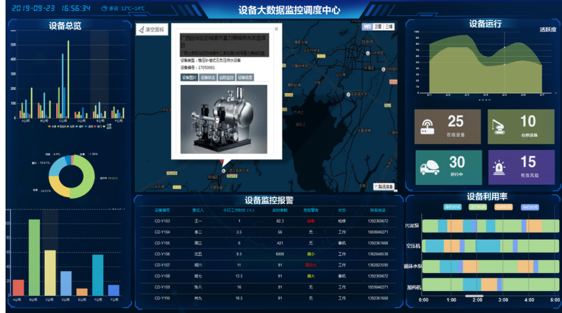
Task: Click the 设备信息 button in popup
Action: (x=245, y=78)
